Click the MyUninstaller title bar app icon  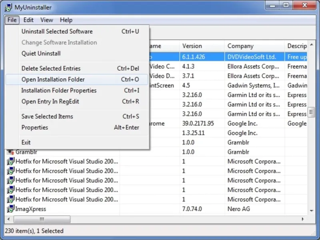pos(8,7)
